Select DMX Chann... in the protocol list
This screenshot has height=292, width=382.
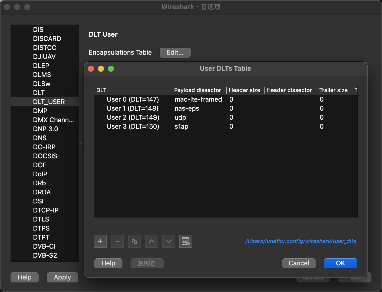click(45, 120)
